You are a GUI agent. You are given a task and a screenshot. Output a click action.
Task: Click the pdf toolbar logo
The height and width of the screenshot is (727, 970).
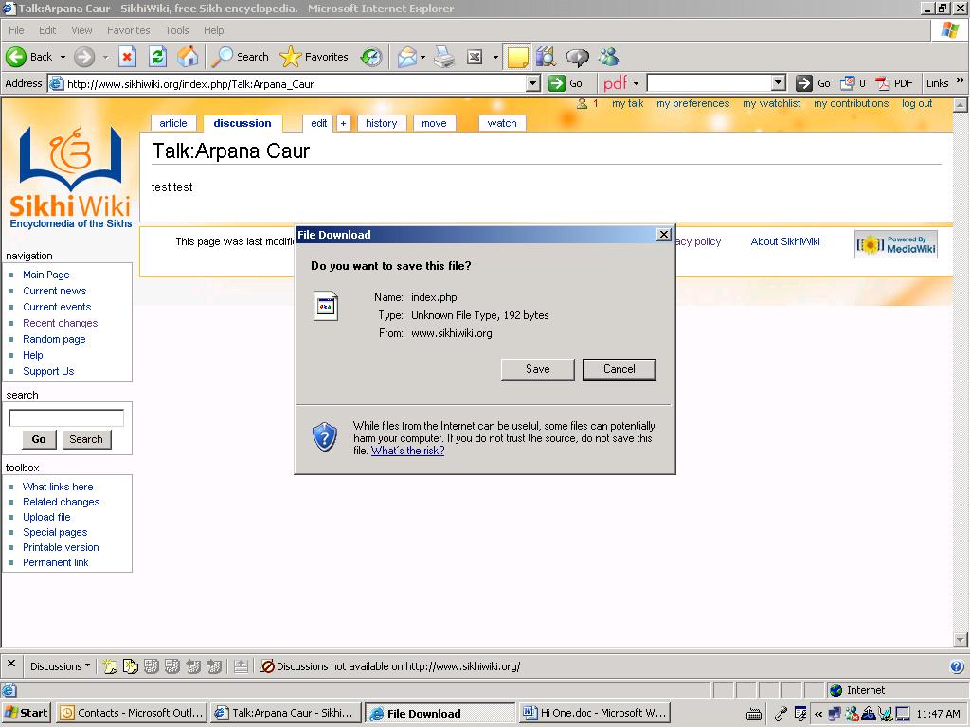tap(616, 83)
